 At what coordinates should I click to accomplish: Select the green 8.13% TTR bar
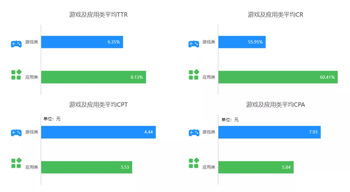(x=94, y=77)
